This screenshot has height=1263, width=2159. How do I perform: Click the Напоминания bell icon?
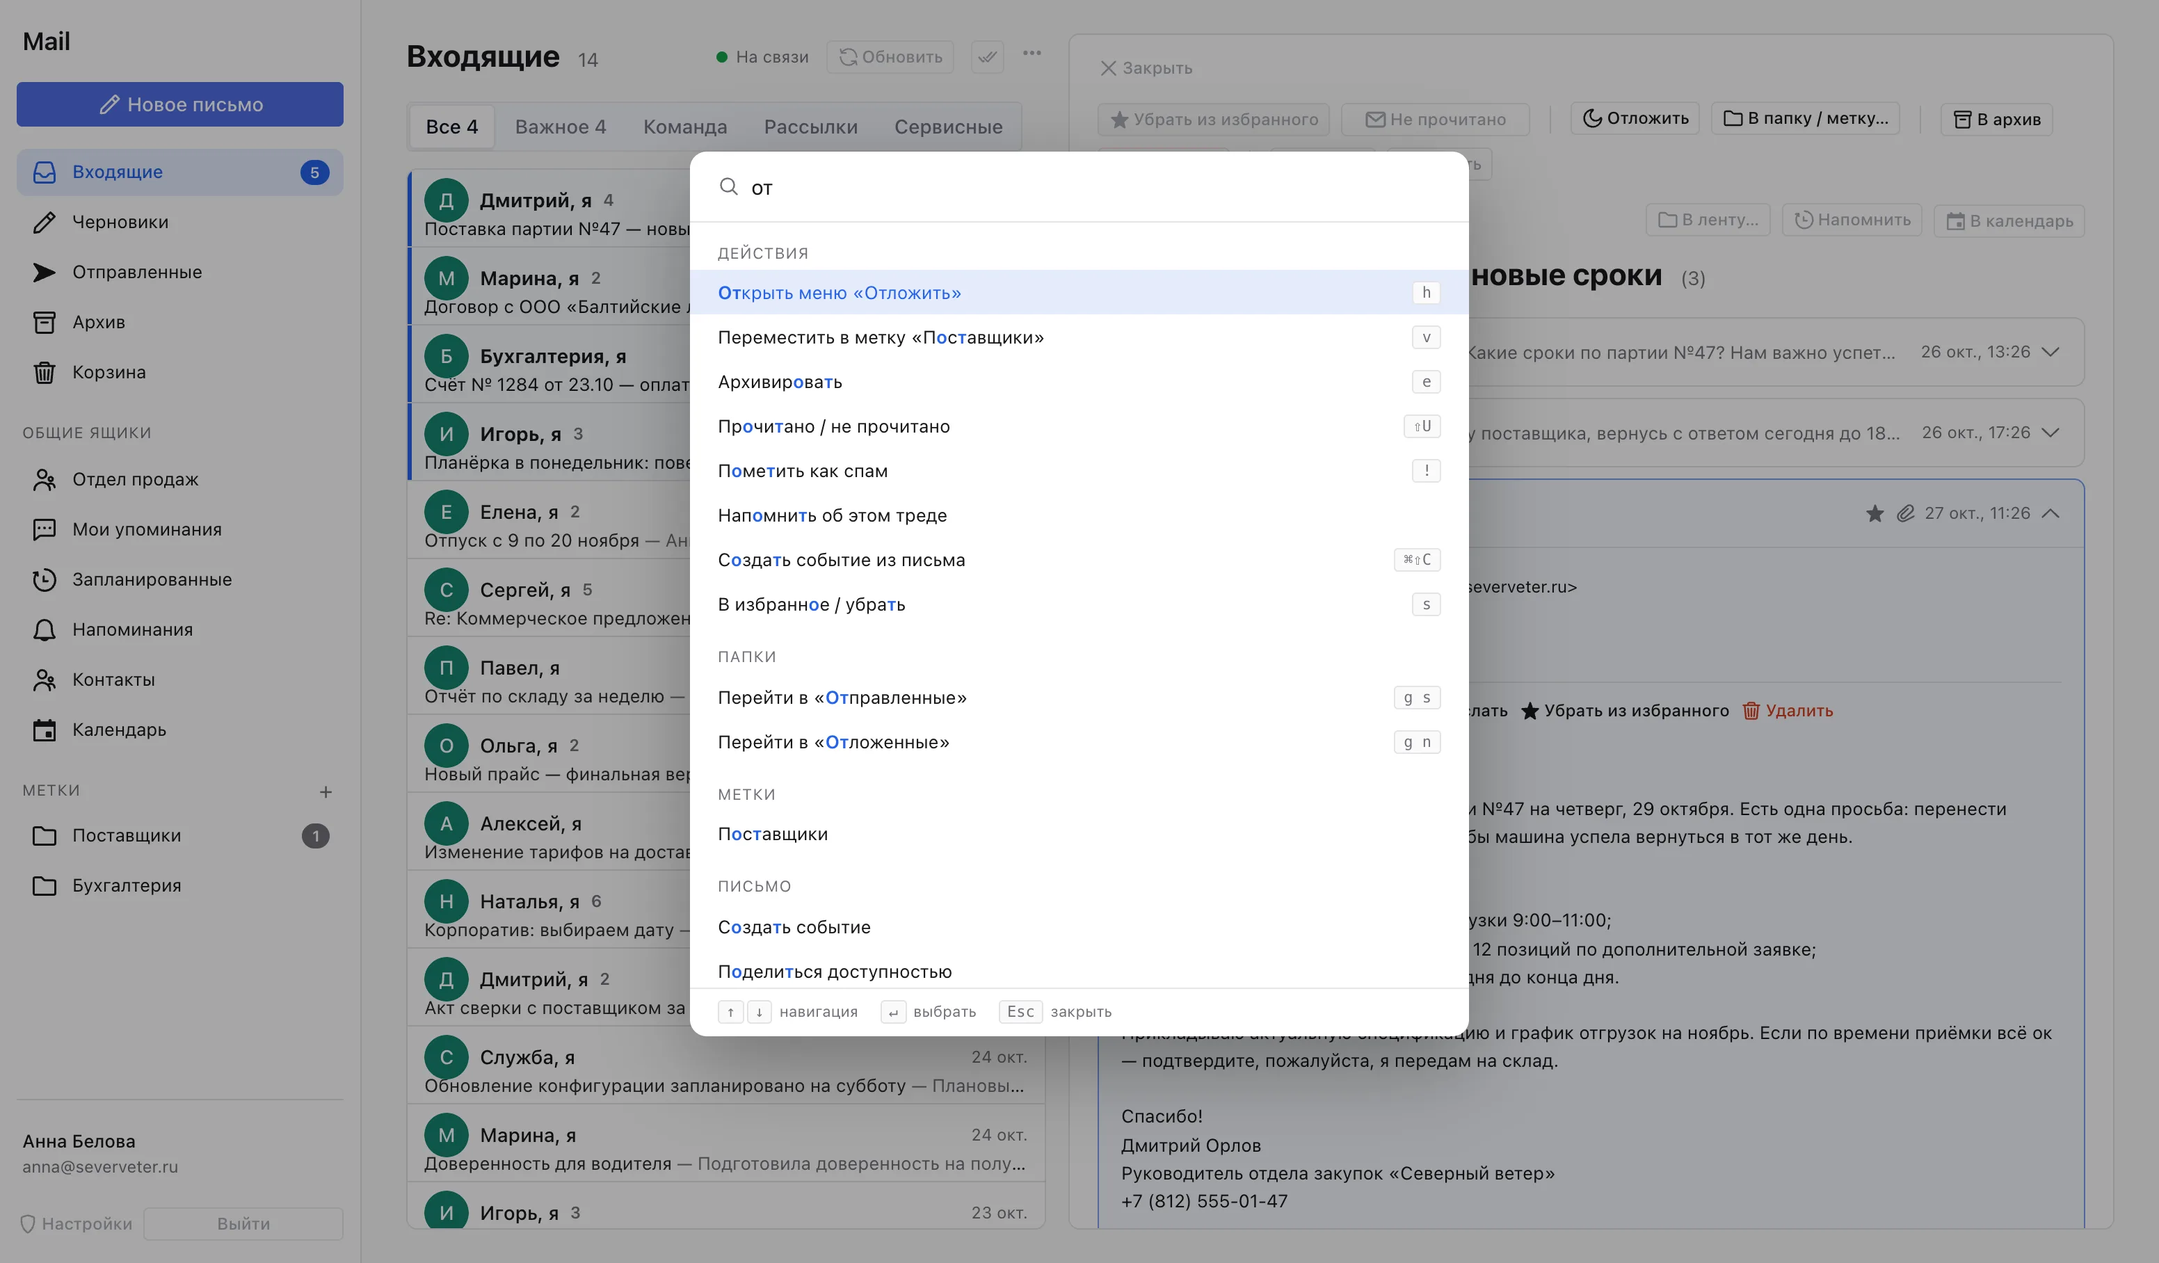click(x=45, y=630)
